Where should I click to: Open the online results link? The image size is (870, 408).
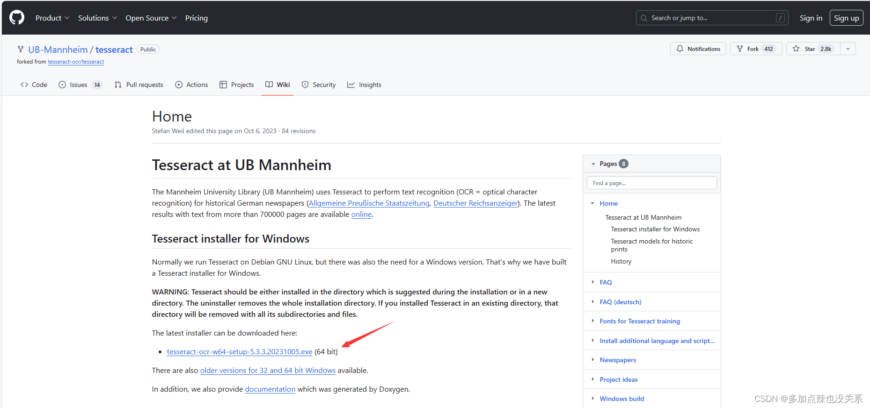click(361, 215)
